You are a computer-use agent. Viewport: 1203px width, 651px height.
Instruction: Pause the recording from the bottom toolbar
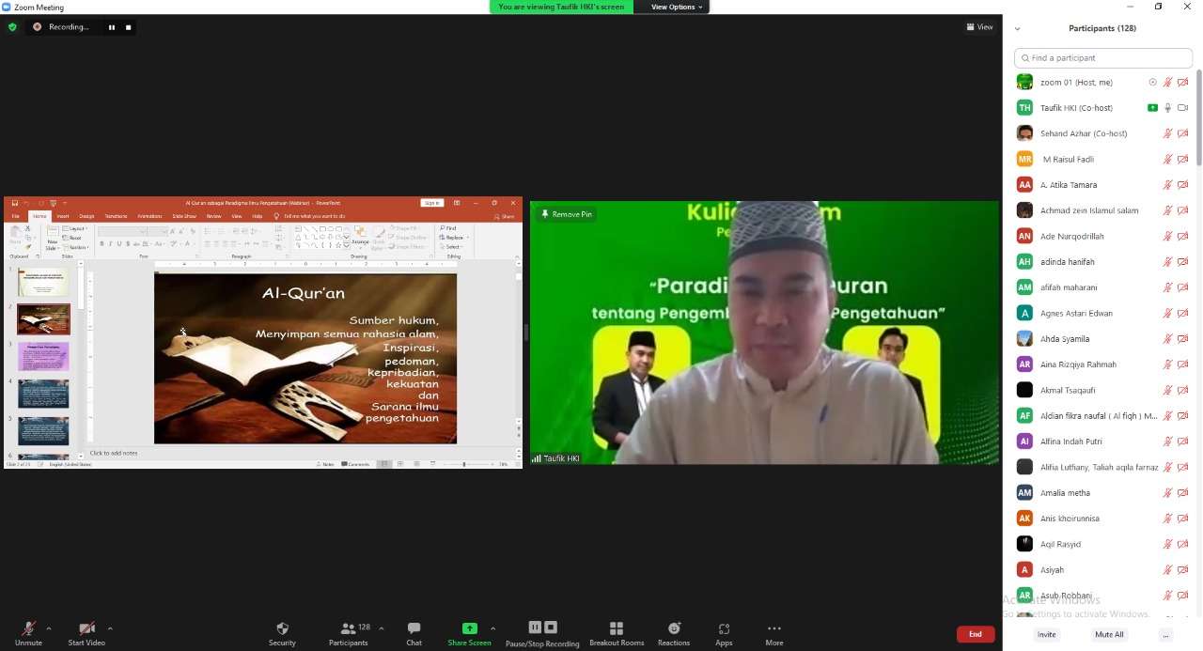[x=535, y=628]
